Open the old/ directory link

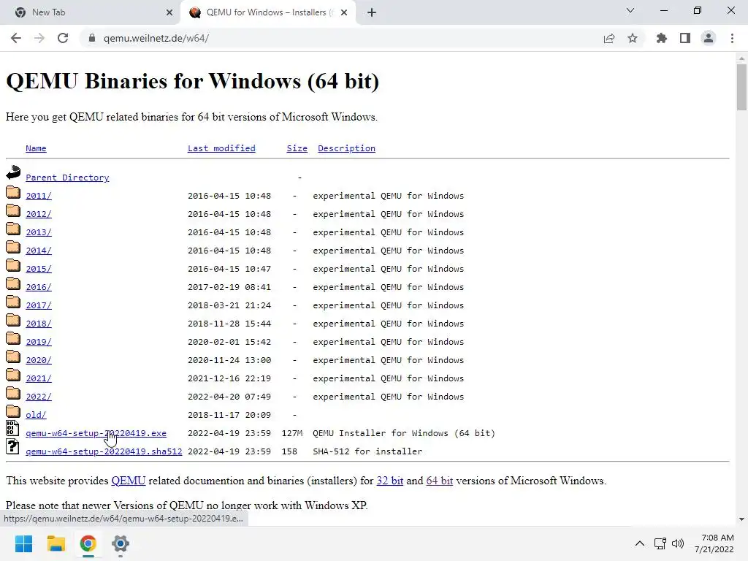click(x=36, y=415)
